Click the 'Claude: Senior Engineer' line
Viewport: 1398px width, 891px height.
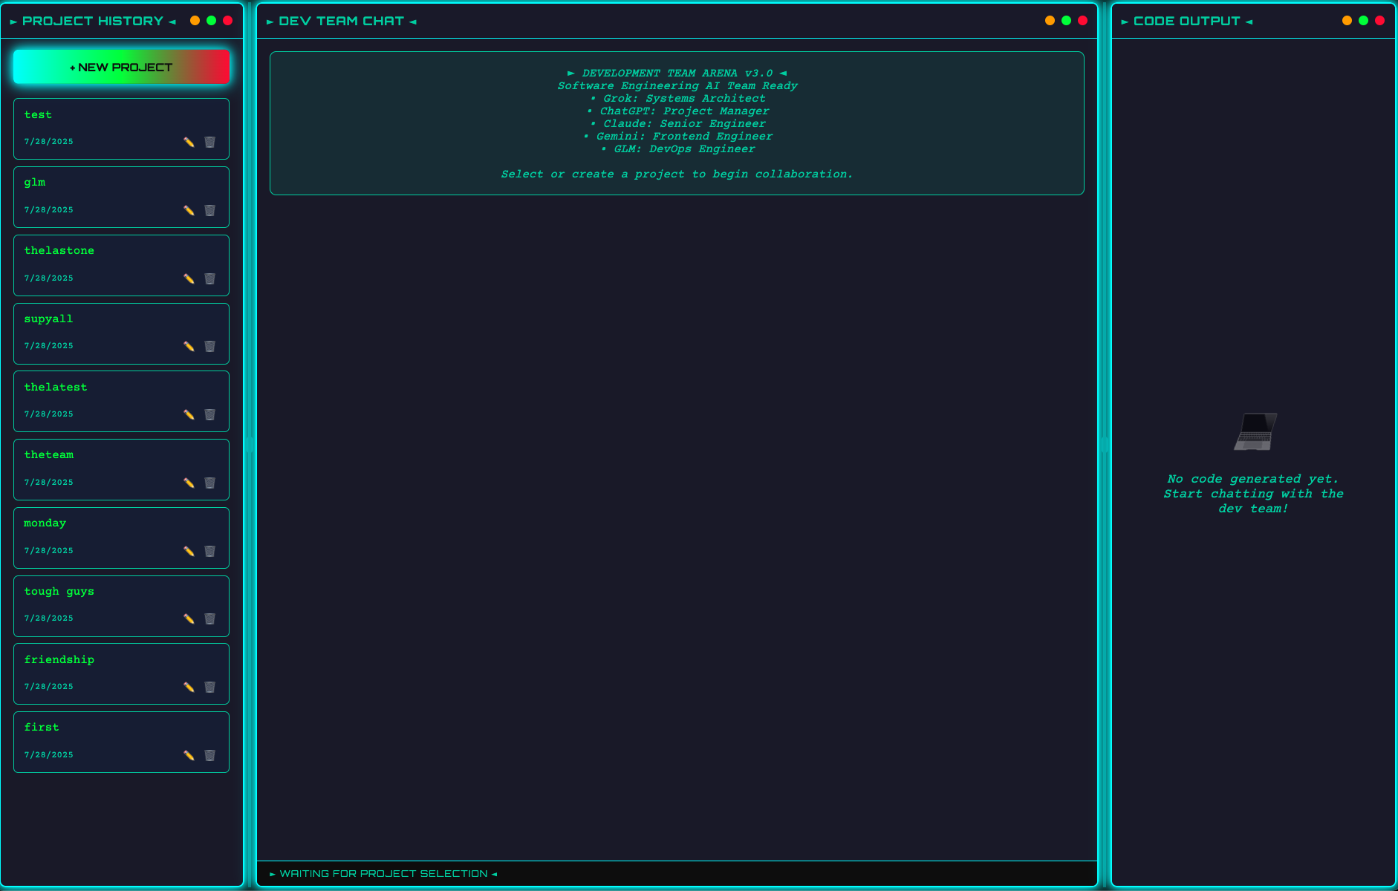tap(677, 124)
